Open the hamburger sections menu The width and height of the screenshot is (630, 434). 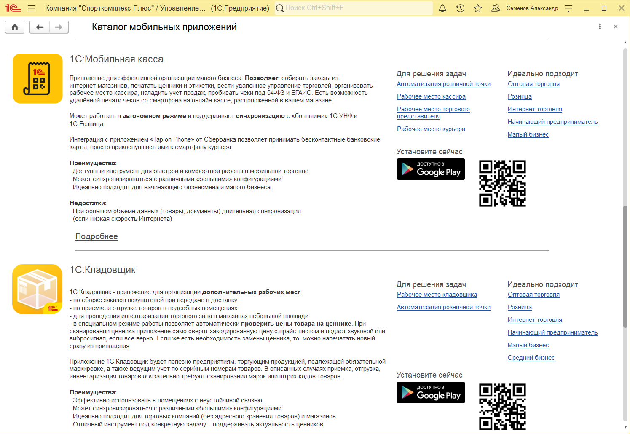[x=32, y=8]
